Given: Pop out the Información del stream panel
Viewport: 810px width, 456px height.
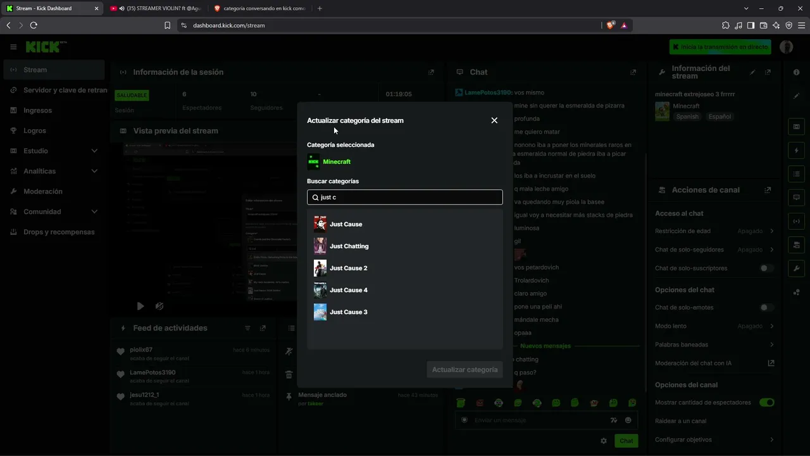Looking at the screenshot, I should (768, 72).
